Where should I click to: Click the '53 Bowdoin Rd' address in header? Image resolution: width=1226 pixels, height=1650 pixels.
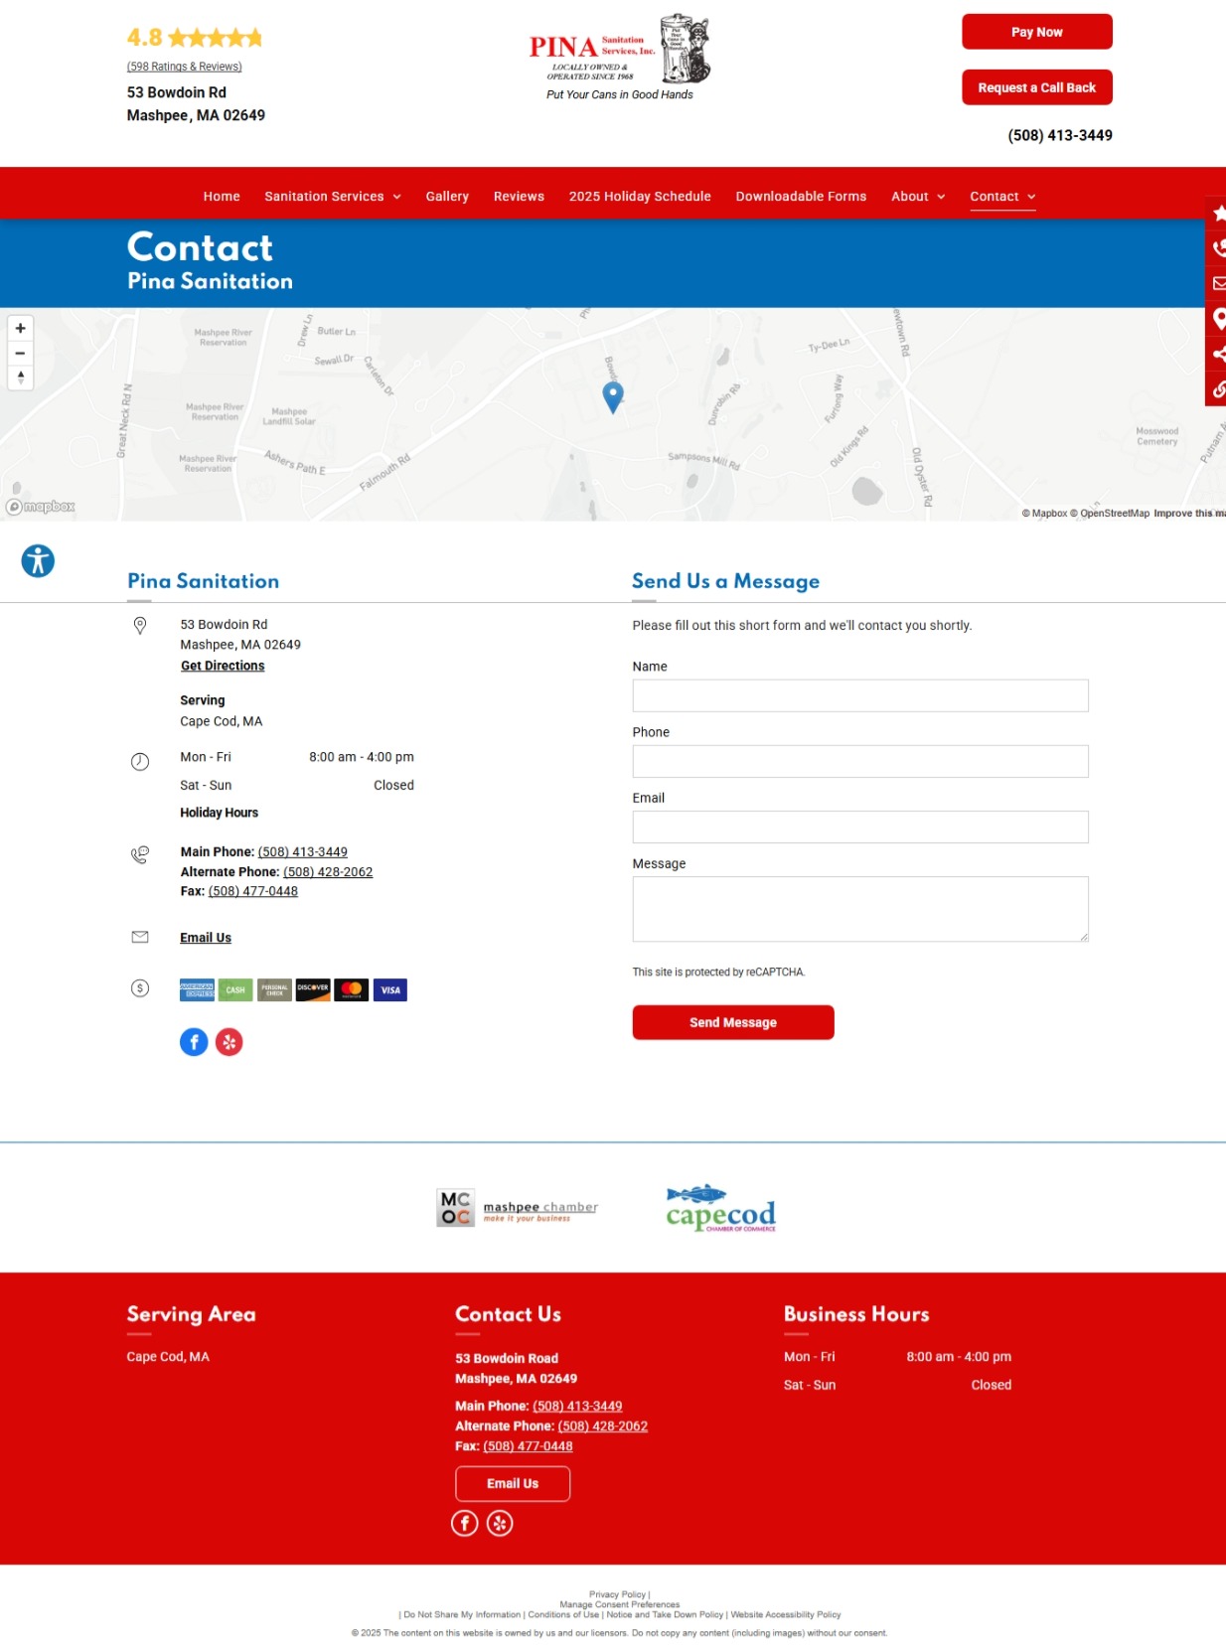click(177, 92)
